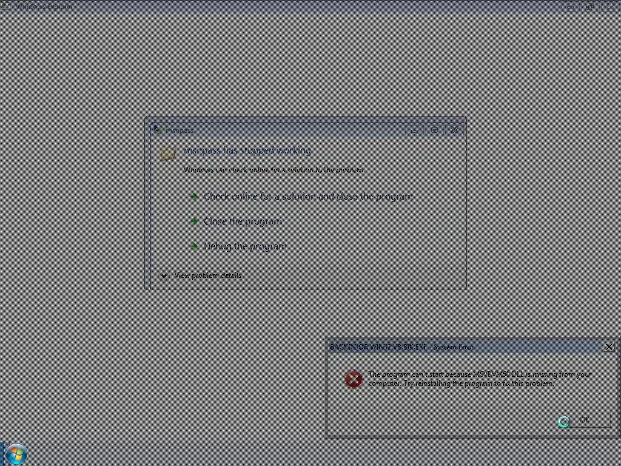Click the msnpass title bar icon
621x466 pixels.
point(157,130)
